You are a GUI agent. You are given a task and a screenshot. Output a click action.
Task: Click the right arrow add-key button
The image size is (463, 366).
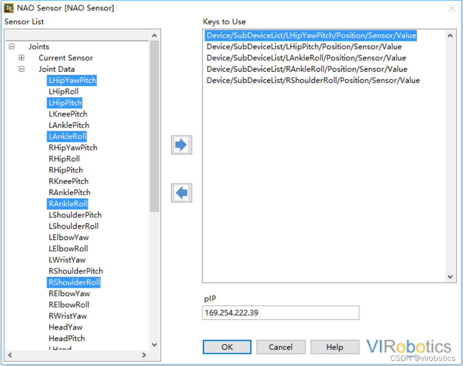click(x=181, y=145)
